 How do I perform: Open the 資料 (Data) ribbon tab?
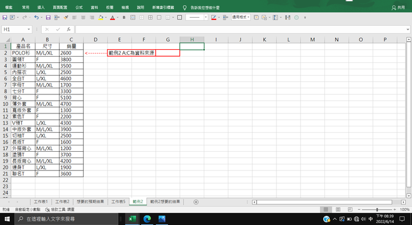[94, 7]
